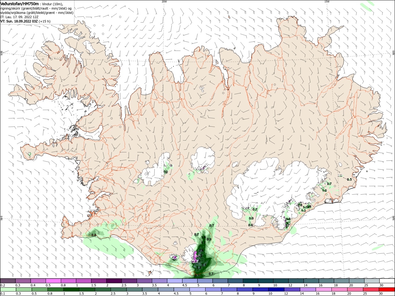Select dark teal upper swatch between 8 and 9

(x=251, y=281)
